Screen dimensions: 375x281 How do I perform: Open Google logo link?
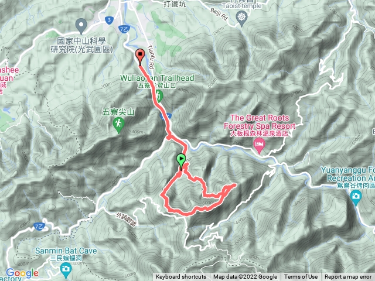point(22,273)
